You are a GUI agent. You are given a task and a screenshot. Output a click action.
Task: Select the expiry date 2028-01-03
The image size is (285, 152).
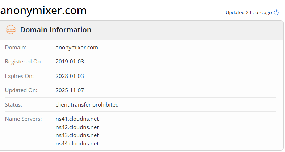pyautogui.click(x=70, y=76)
